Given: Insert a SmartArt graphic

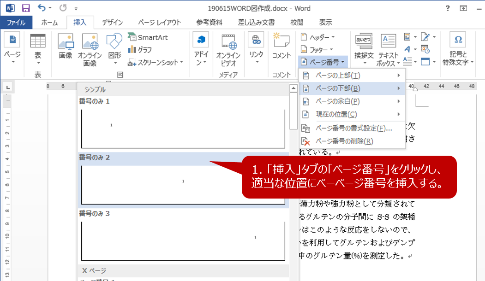Looking at the screenshot, I should click(148, 37).
